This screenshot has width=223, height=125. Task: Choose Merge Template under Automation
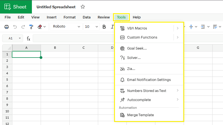149,115
